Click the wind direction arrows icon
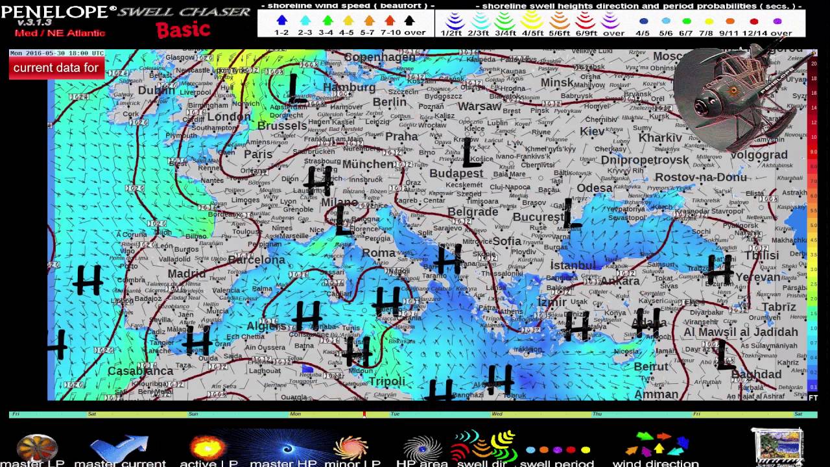Image resolution: width=830 pixels, height=467 pixels. click(x=656, y=445)
